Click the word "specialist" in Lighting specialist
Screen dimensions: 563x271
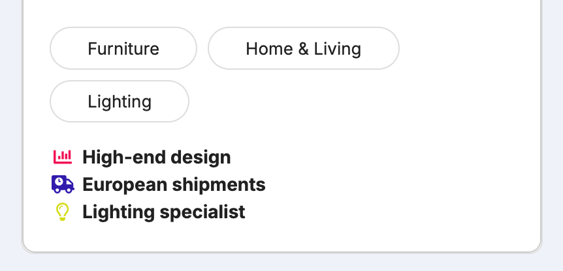pyautogui.click(x=202, y=212)
